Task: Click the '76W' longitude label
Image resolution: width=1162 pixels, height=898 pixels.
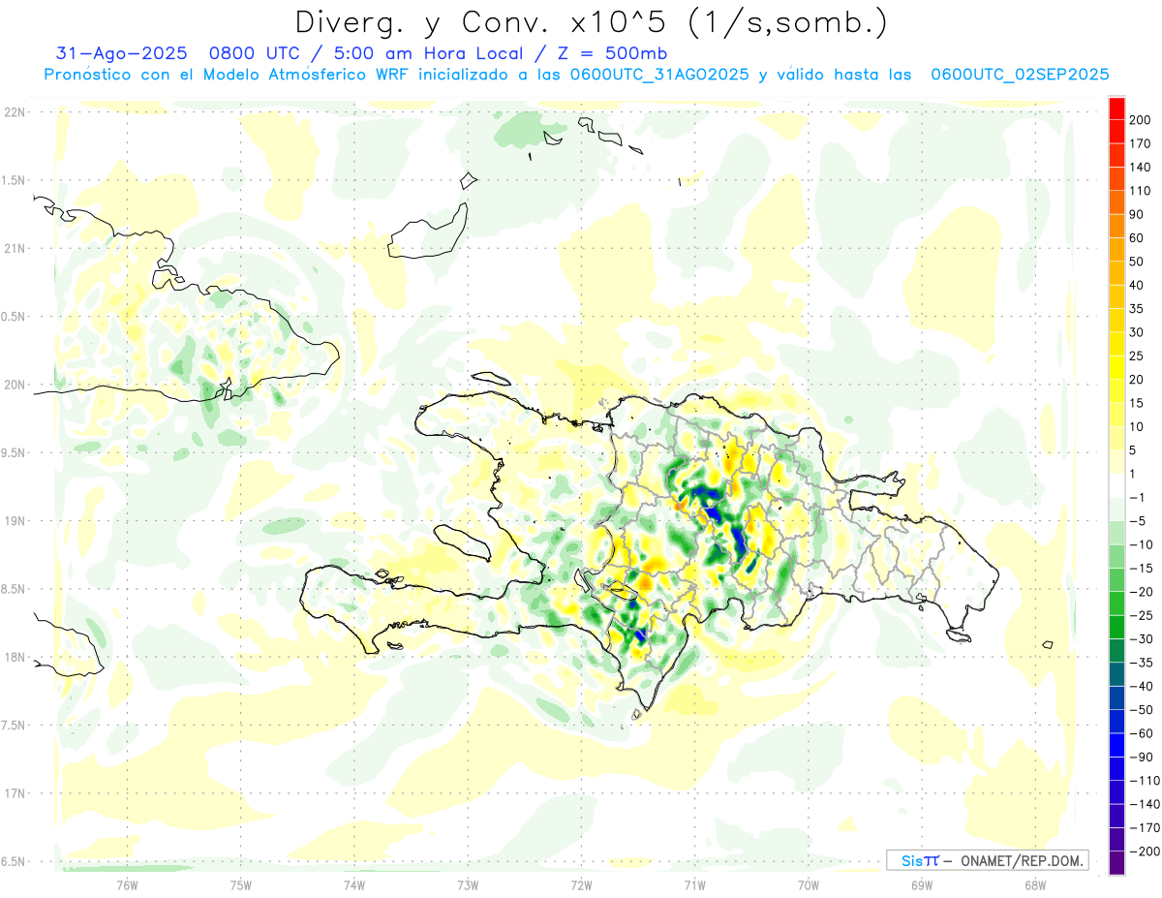Action: 127,884
